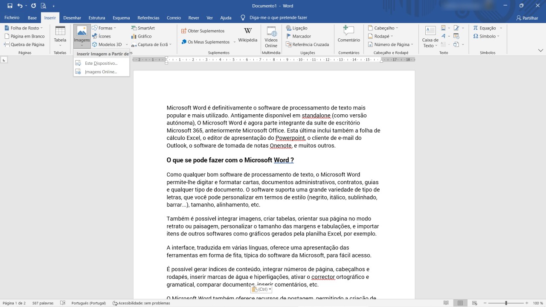Click Página 1 de 2 indicator
Screen dimensions: 546x307
(14, 303)
